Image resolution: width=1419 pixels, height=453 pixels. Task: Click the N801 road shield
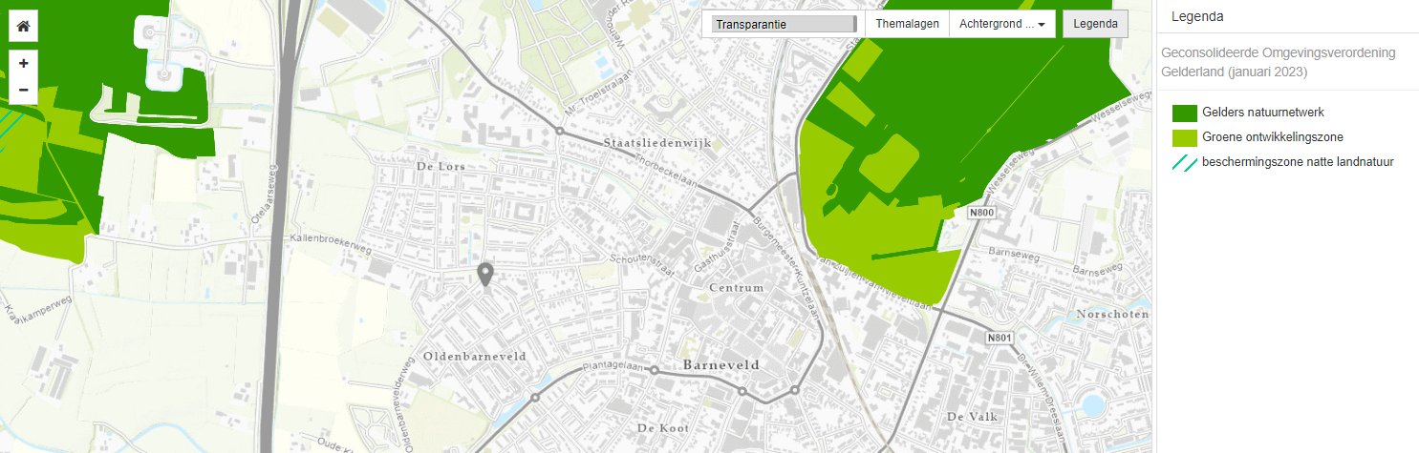(1000, 339)
